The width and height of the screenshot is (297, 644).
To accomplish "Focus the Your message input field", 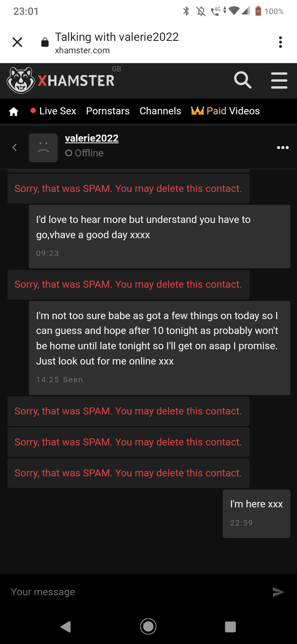I will point(136,592).
